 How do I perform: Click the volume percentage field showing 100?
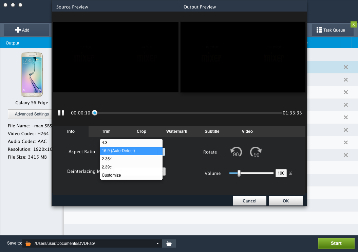point(281,174)
